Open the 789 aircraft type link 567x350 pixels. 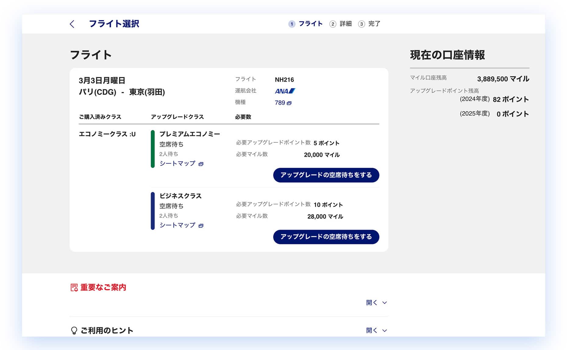(280, 103)
